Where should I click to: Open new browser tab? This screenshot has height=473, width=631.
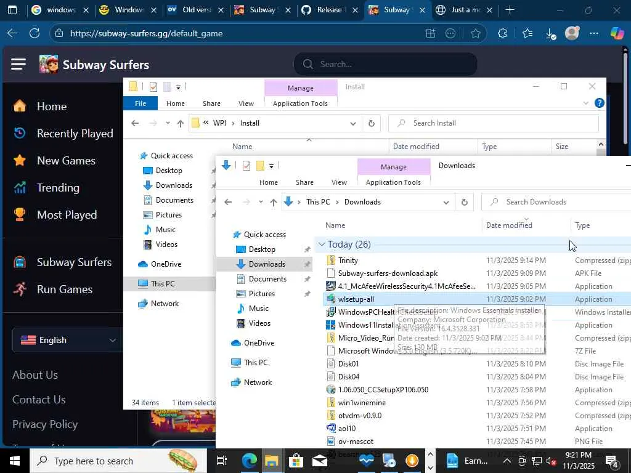pyautogui.click(x=510, y=10)
